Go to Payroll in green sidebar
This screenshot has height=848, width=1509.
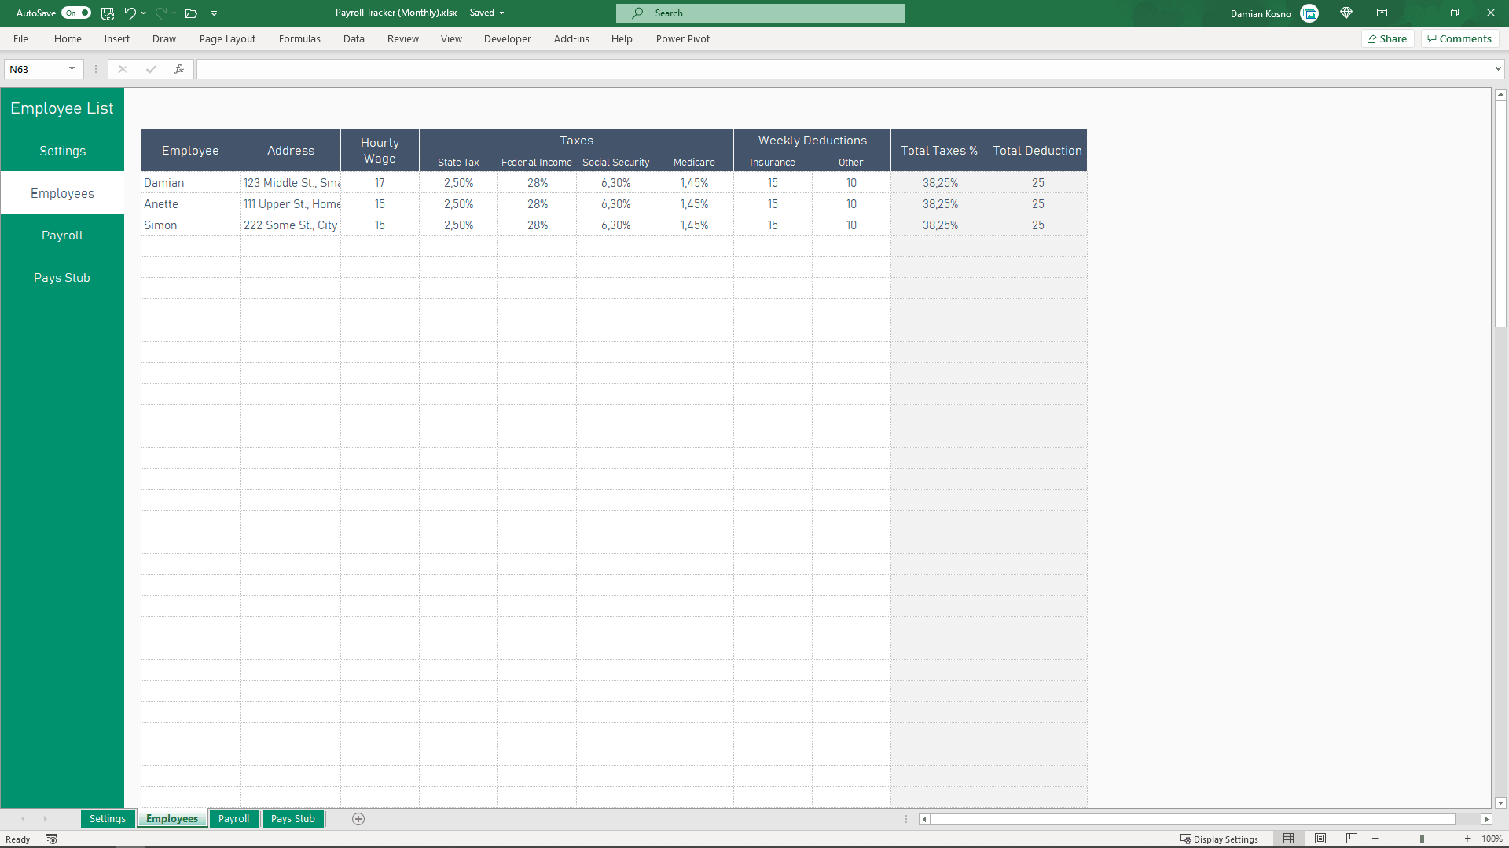(62, 236)
